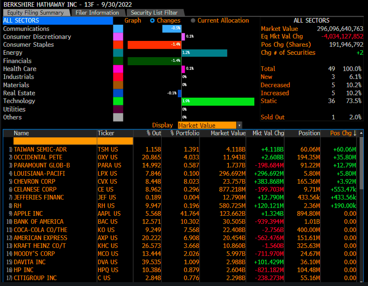Viewport: 368px width, 286px height.
Task: Select ALL SECTORS in the sector list
Action: tap(58, 20)
